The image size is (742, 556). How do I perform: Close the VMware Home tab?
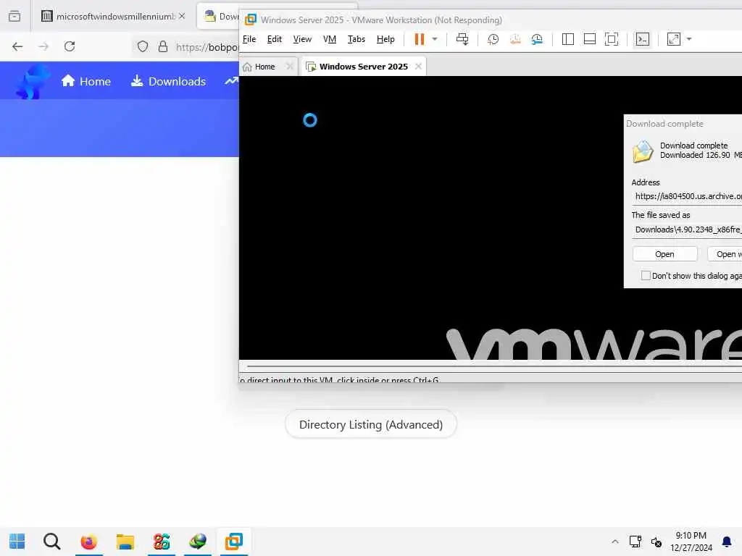click(x=290, y=66)
